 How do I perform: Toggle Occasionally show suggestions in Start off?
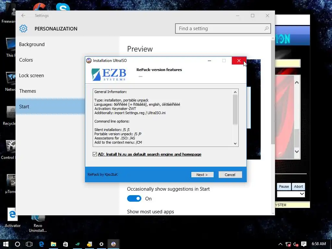click(x=134, y=199)
